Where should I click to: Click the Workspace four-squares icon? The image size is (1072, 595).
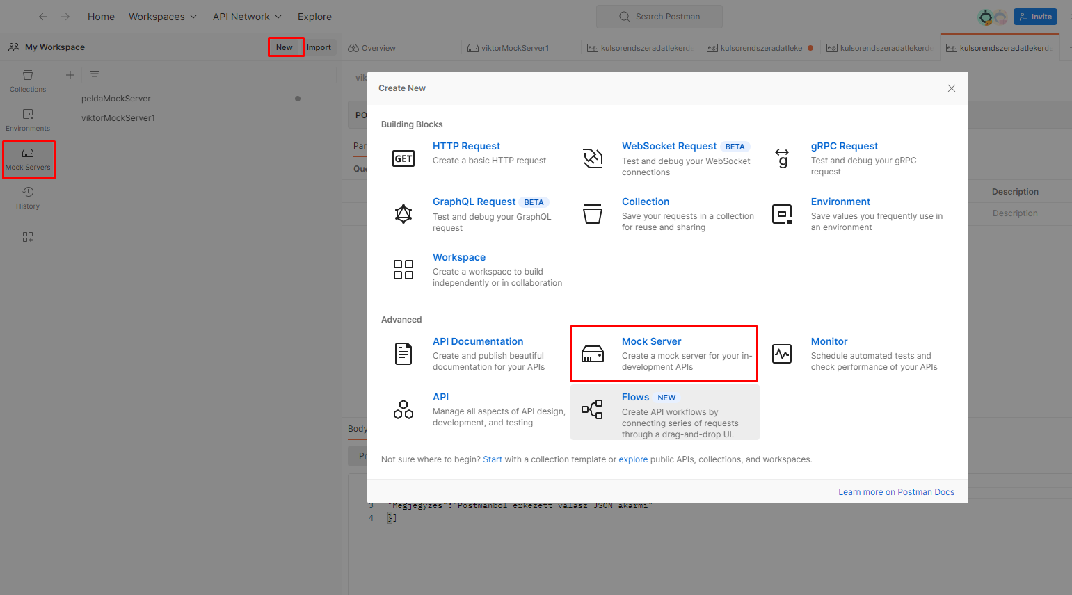403,270
